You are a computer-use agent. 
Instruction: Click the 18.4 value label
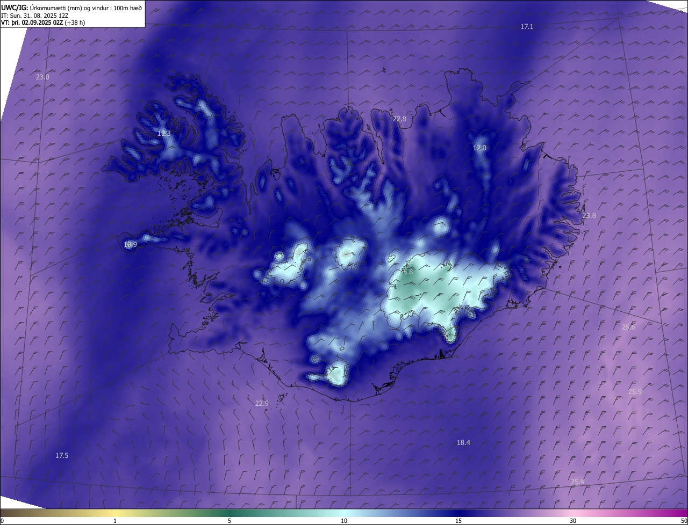tap(463, 442)
